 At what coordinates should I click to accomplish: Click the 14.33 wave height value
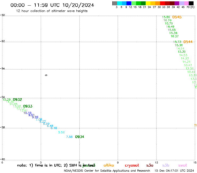[185, 58]
